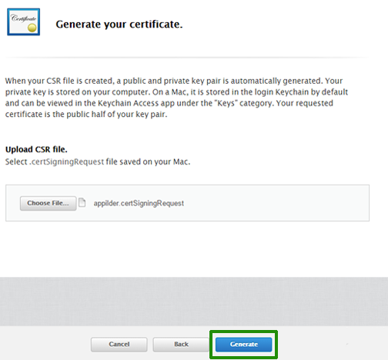Go back with the Back button
This screenshot has width=388, height=360.
181,345
